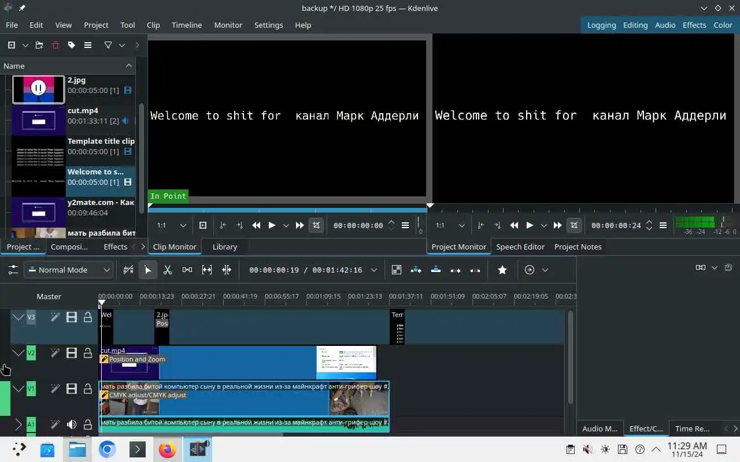Choose the slip tool icon
Viewport: 740px width, 462px height.
coord(207,270)
